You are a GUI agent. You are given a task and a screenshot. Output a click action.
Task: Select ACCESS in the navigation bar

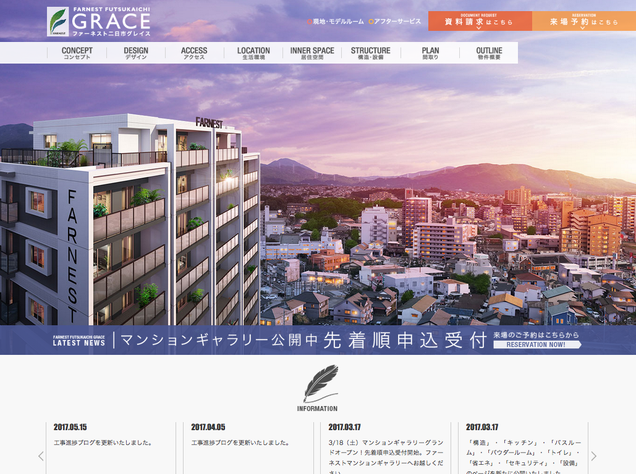(194, 53)
